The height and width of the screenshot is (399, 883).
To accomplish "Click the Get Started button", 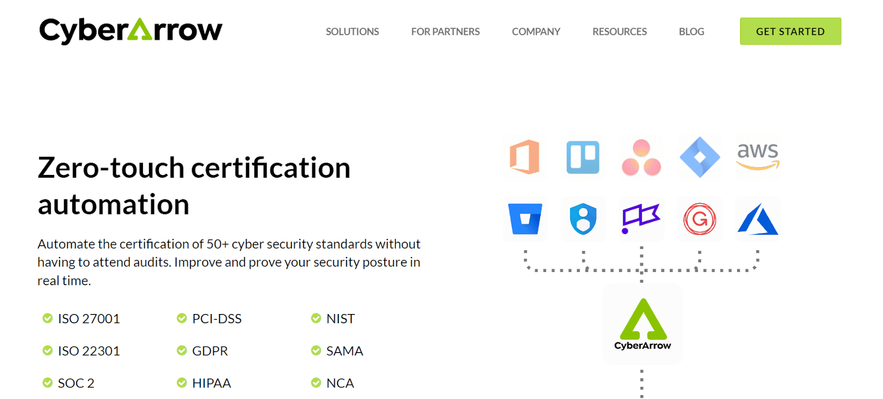I will click(x=790, y=31).
